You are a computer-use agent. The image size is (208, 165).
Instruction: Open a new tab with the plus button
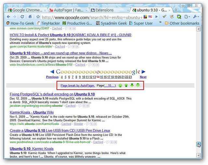pyautogui.click(x=176, y=10)
